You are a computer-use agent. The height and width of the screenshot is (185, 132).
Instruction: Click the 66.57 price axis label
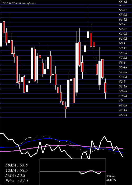coord(123,10)
